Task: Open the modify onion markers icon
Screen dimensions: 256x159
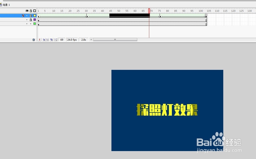Action: (x=56, y=39)
